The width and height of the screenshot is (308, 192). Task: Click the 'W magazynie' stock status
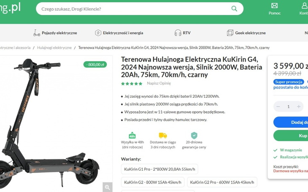click(291, 150)
